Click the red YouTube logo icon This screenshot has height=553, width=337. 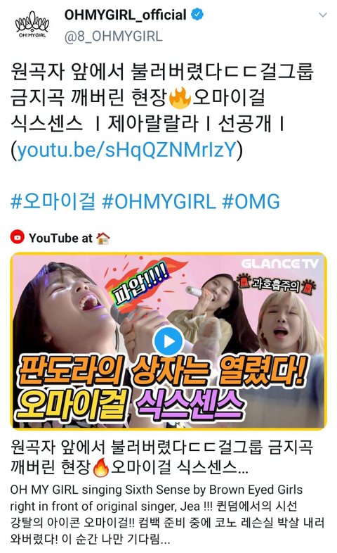pos(18,236)
